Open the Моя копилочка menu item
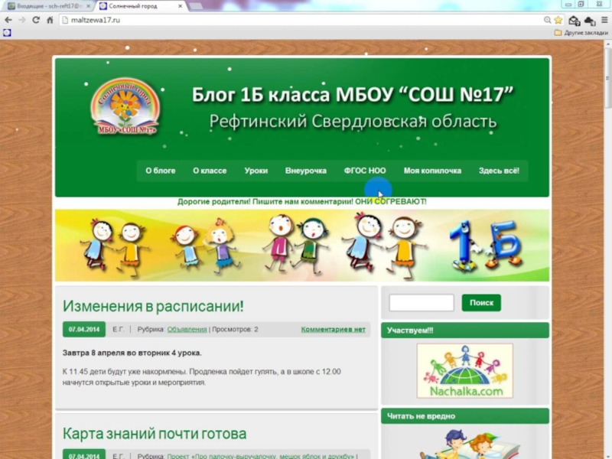The width and height of the screenshot is (612, 459). coord(432,171)
